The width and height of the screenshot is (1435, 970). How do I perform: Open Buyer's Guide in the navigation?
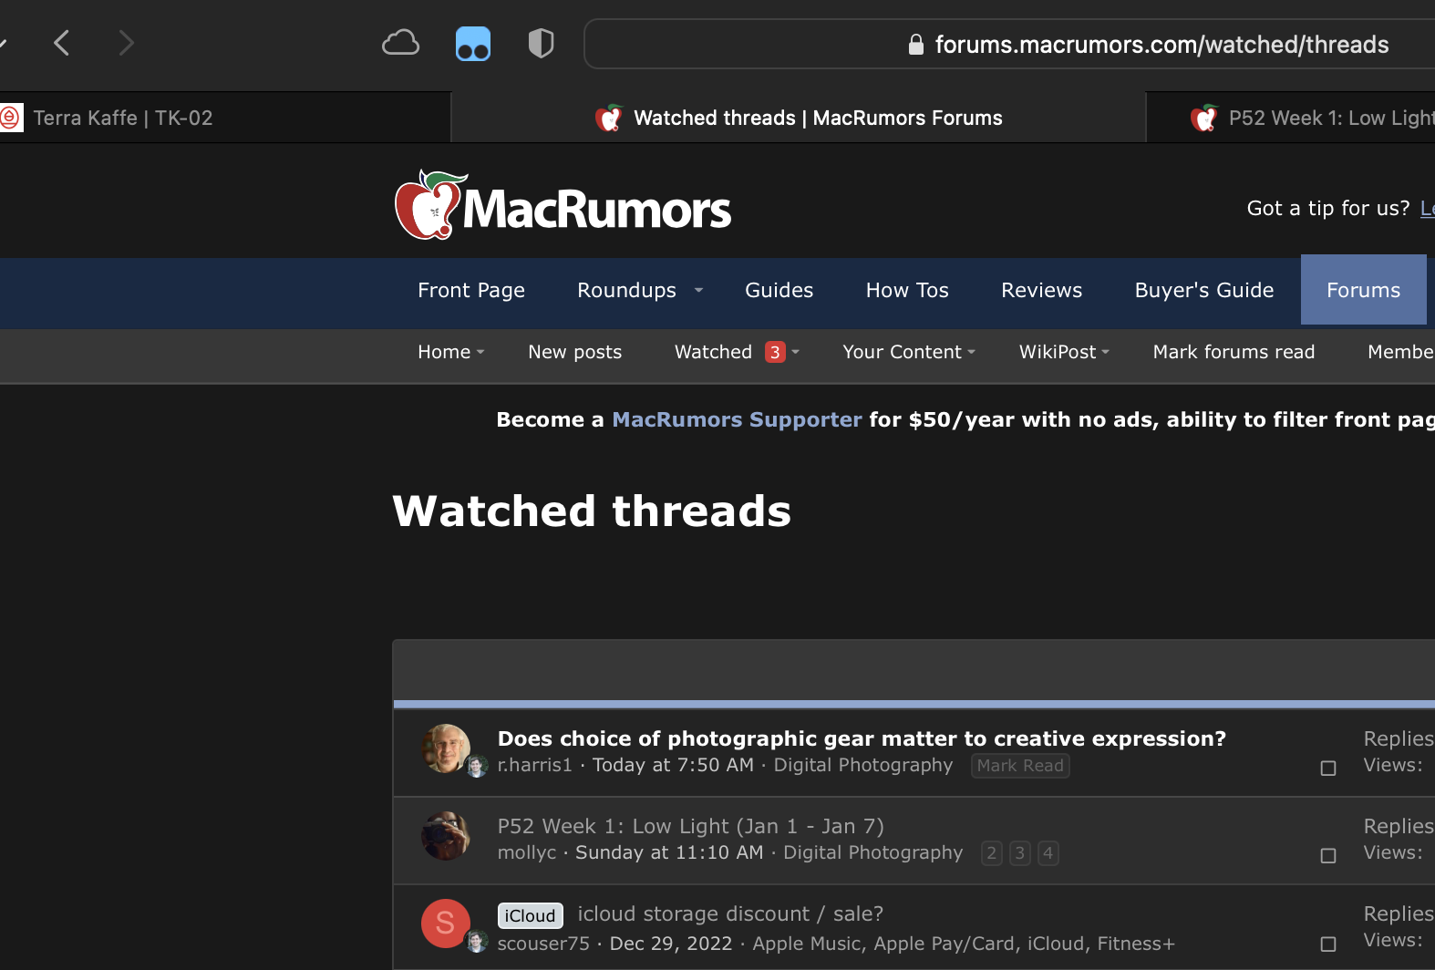click(x=1203, y=290)
